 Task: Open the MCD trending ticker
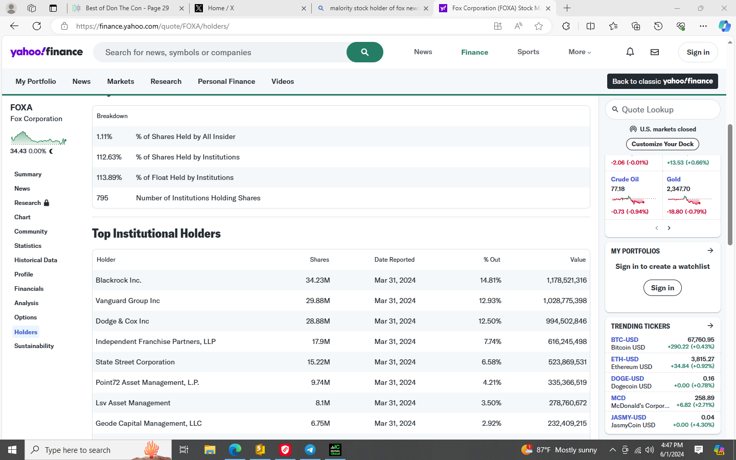pyautogui.click(x=618, y=398)
